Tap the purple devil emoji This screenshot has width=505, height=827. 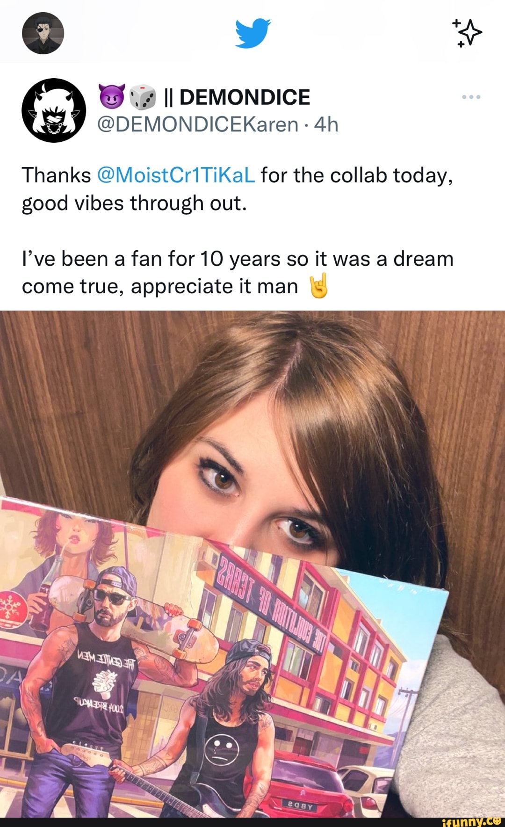(x=112, y=96)
